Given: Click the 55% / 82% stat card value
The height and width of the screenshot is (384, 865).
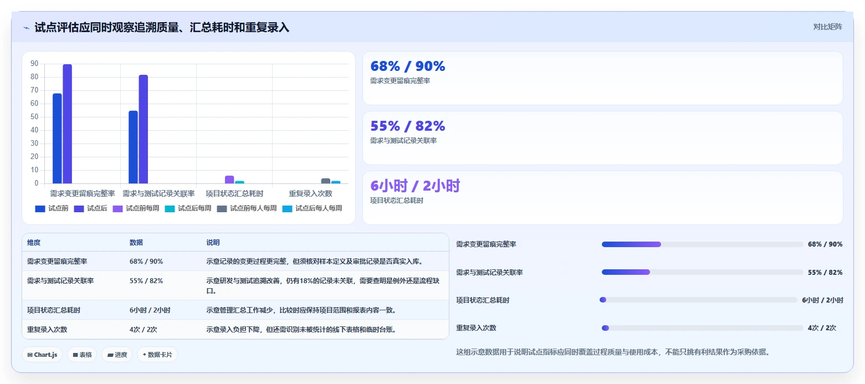Looking at the screenshot, I should (x=408, y=126).
